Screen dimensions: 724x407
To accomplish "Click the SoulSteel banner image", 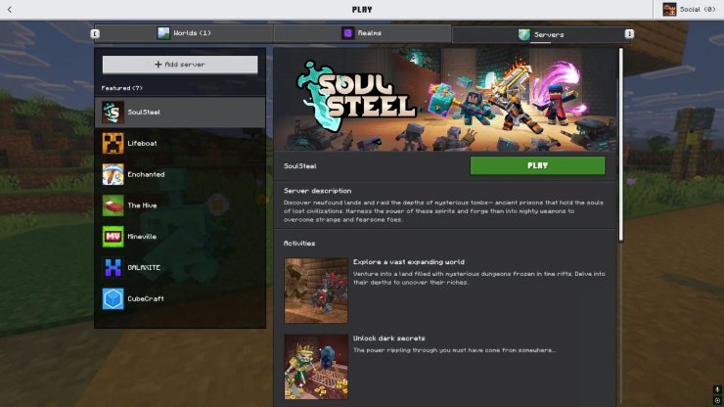I will coord(445,100).
